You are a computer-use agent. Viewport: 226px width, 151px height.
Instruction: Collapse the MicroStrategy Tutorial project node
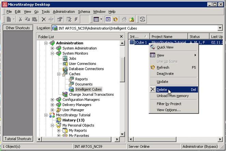point(46,115)
